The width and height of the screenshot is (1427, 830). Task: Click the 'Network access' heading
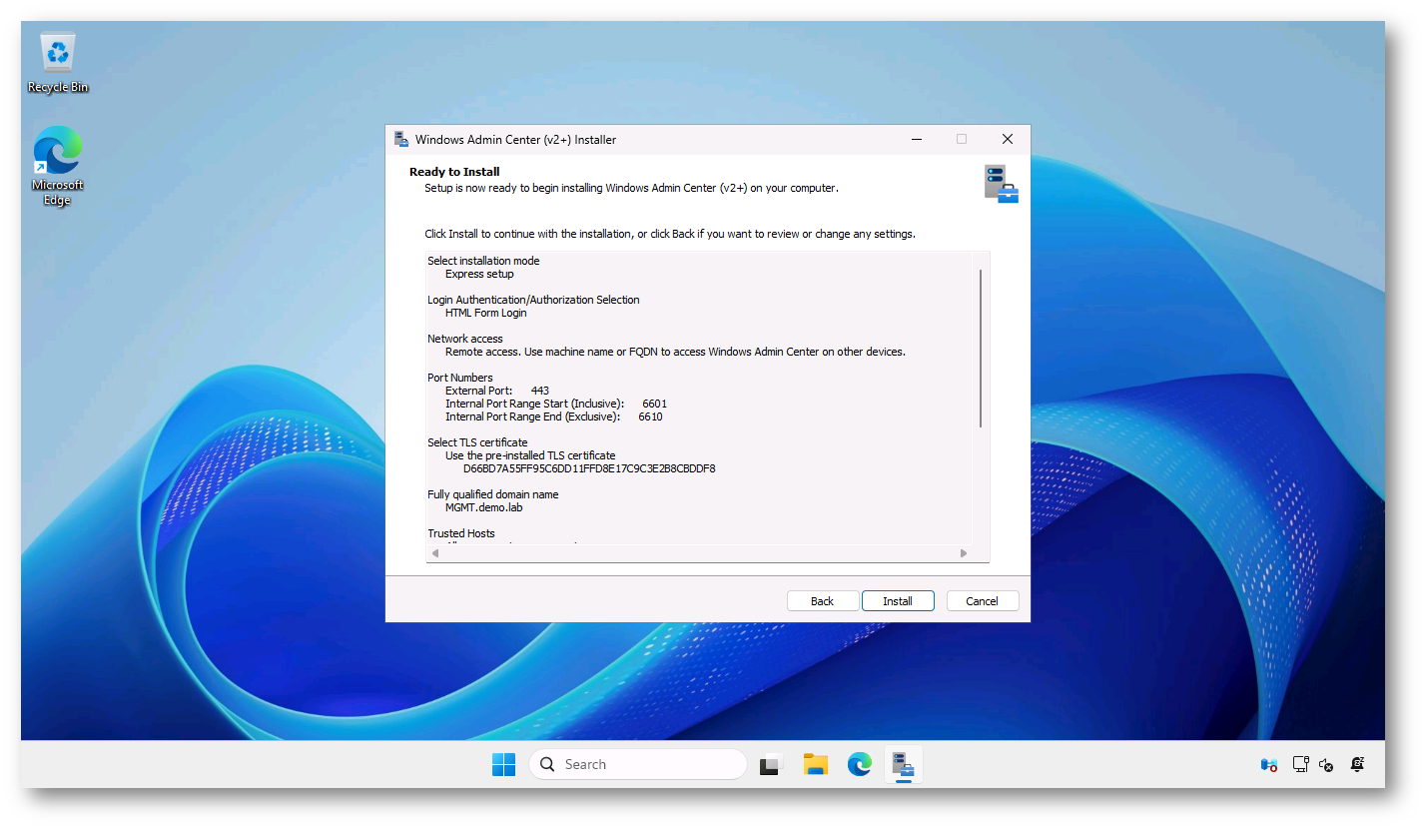tap(465, 339)
